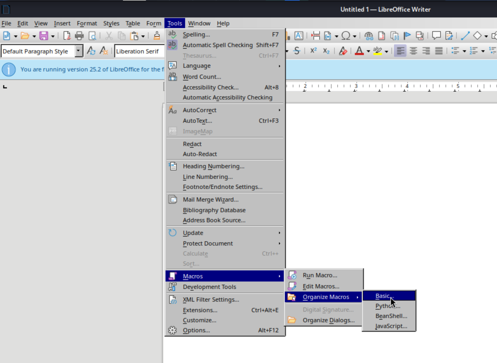This screenshot has width=497, height=363.
Task: Open the Styles menu
Action: point(111,23)
